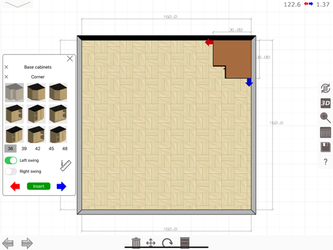Select the move tool cross arrows

click(151, 243)
